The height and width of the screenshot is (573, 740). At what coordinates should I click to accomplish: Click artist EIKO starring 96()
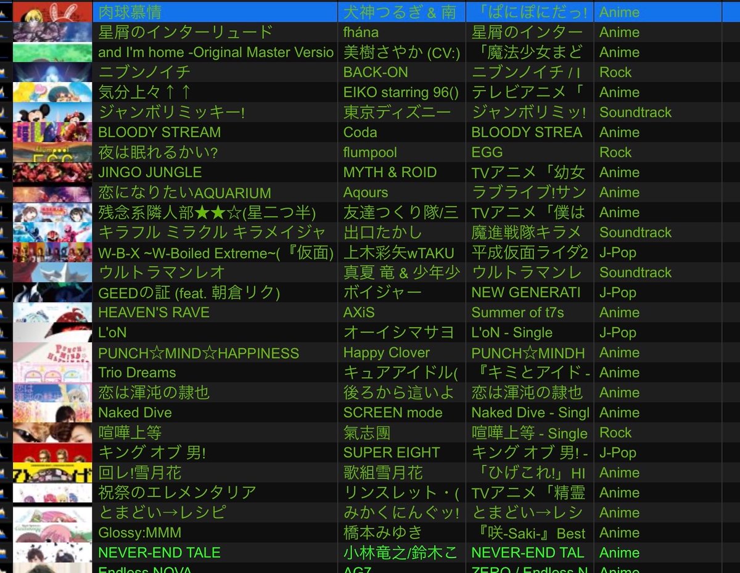[401, 93]
